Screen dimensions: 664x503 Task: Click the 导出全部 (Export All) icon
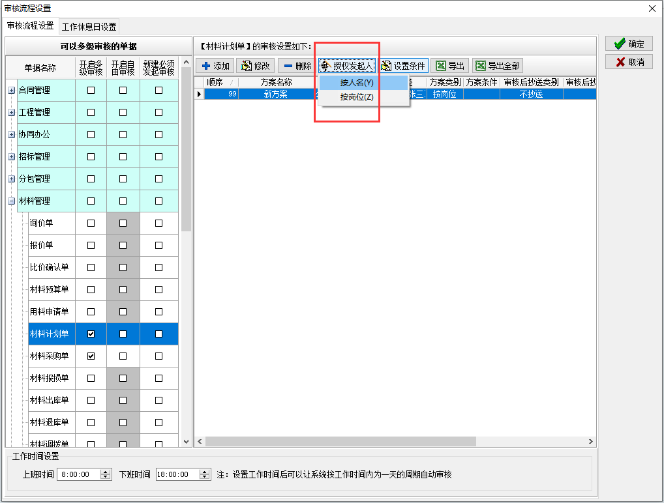[x=477, y=65]
